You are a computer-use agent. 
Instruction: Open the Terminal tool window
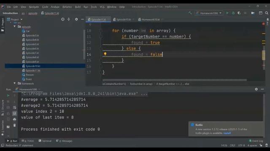tap(45, 141)
